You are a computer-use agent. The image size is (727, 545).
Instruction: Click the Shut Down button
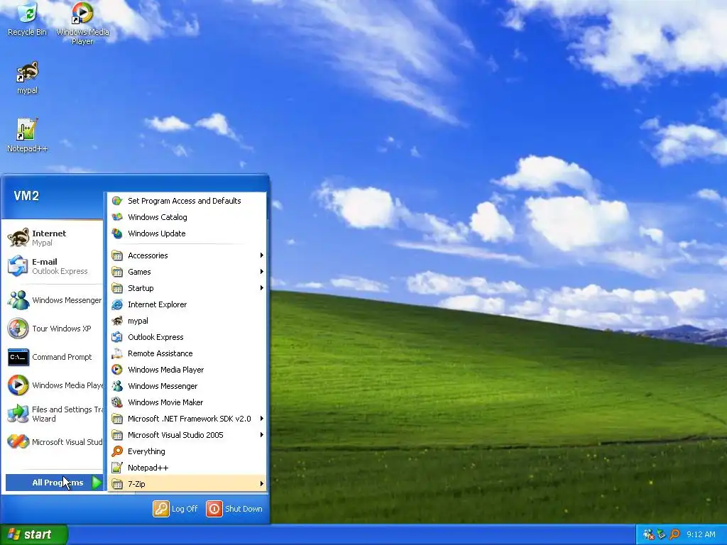(234, 509)
